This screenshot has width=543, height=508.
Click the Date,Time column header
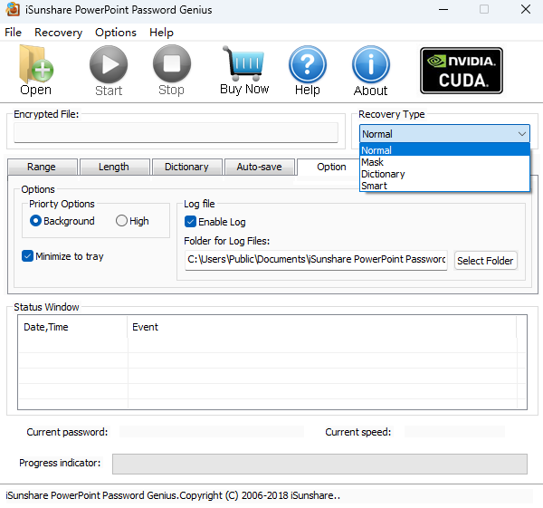click(72, 327)
